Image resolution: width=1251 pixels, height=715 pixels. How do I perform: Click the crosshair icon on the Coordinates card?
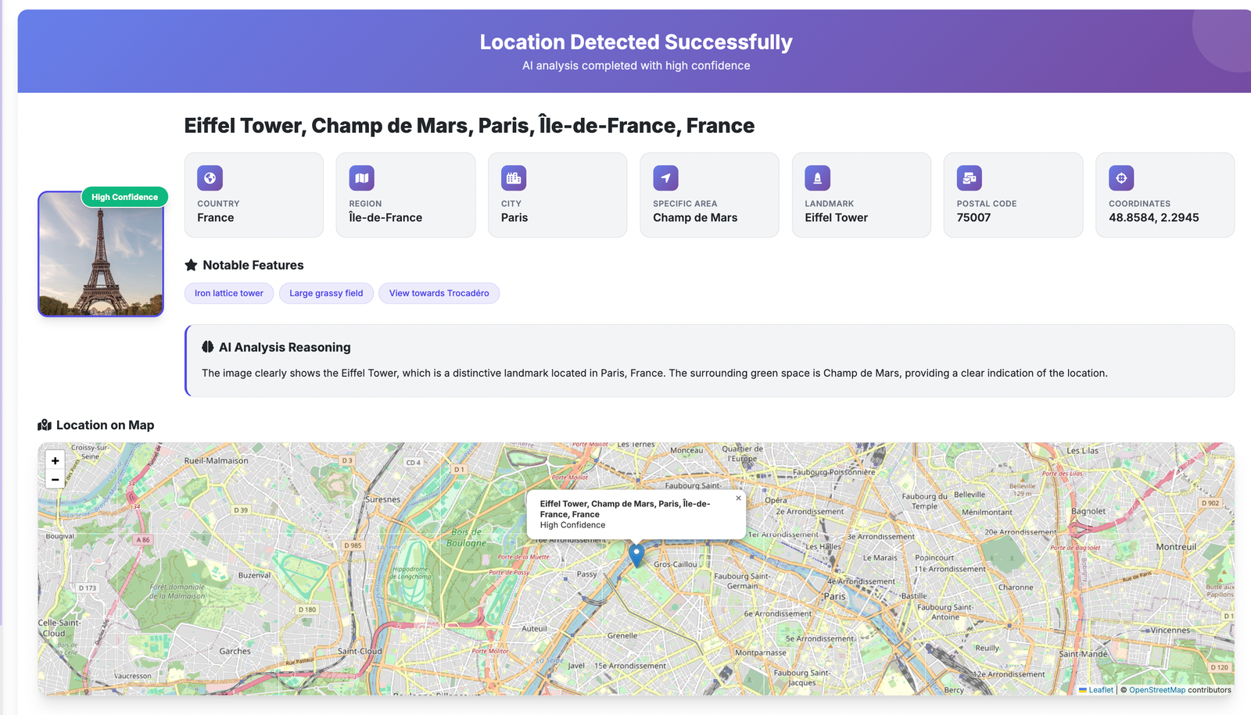pyautogui.click(x=1120, y=177)
